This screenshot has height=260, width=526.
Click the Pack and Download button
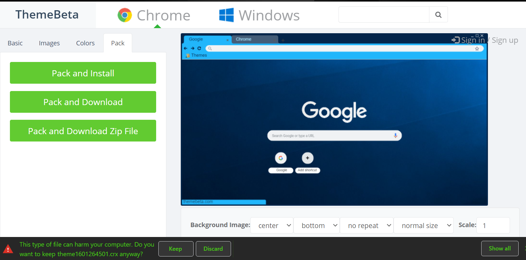[83, 102]
